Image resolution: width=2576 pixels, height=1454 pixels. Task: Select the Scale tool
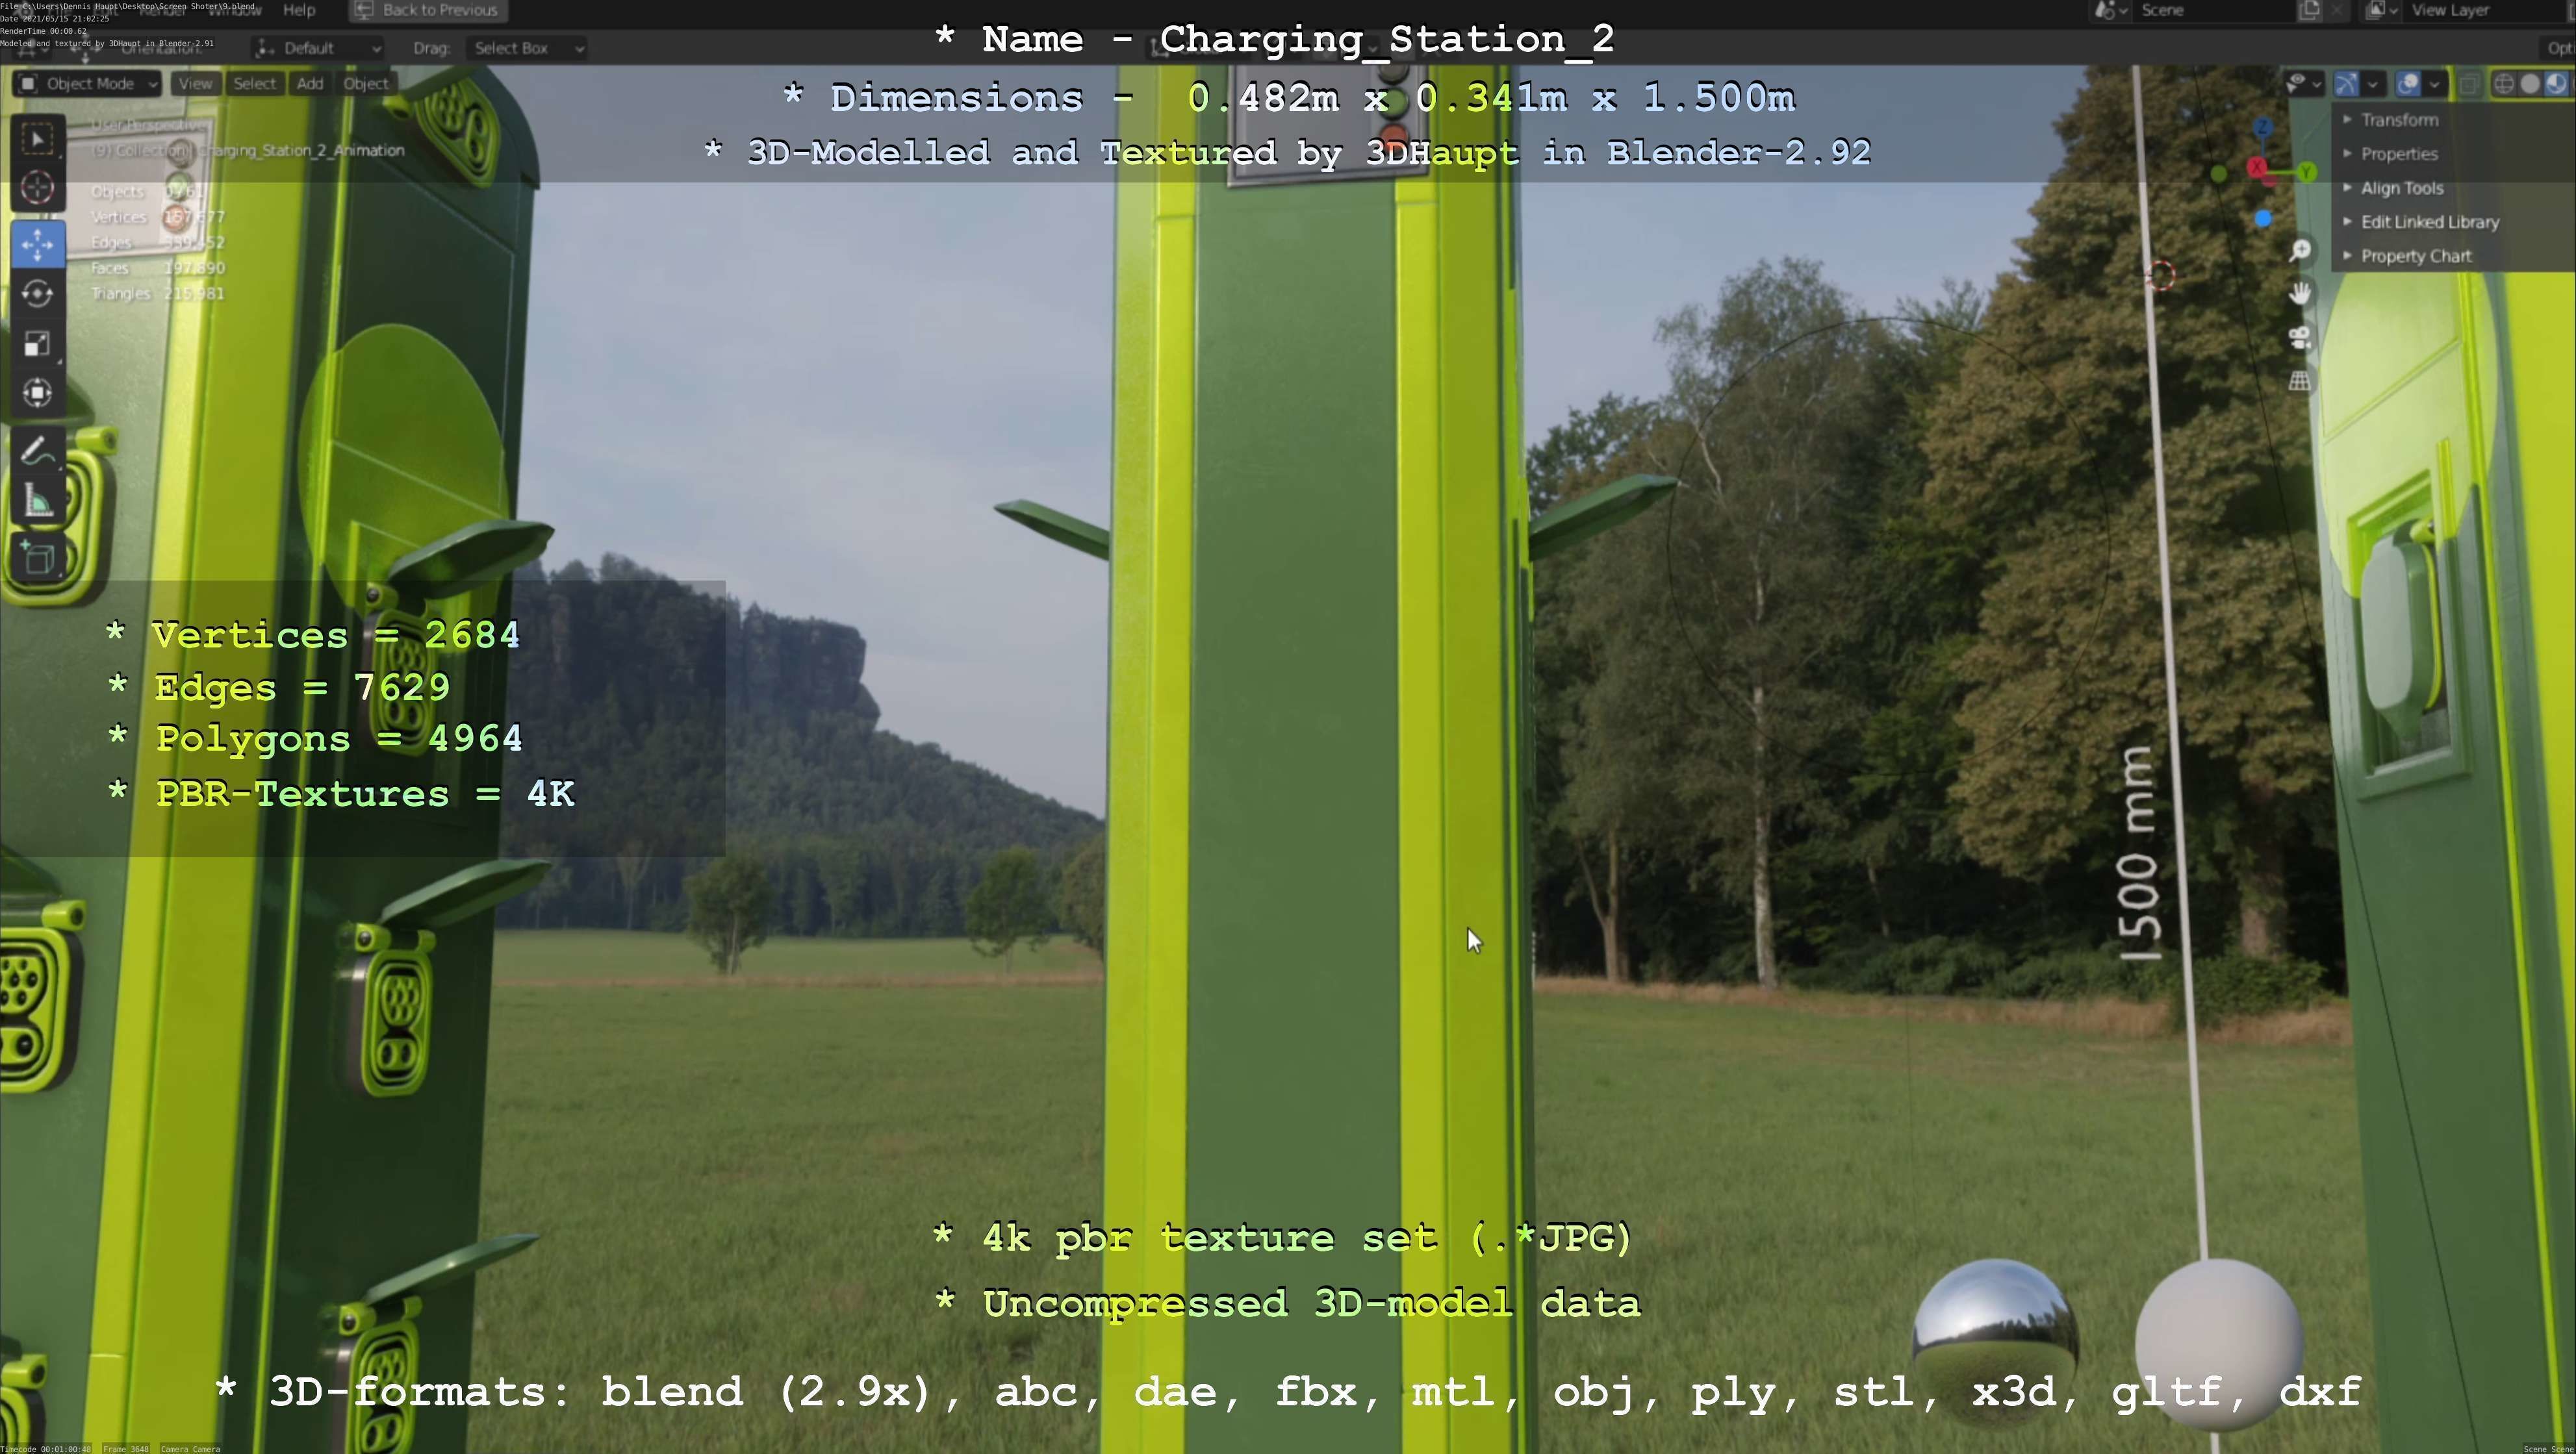pyautogui.click(x=37, y=344)
